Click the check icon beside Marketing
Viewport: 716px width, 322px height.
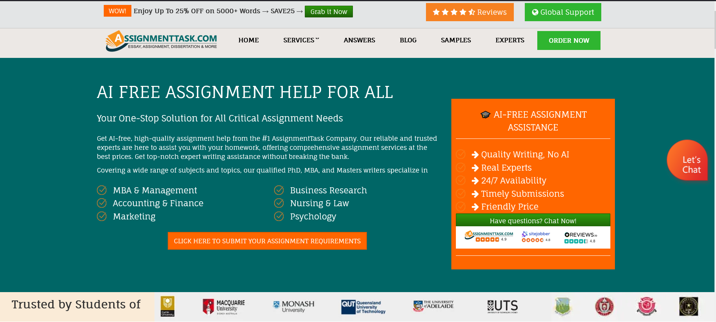(x=102, y=216)
